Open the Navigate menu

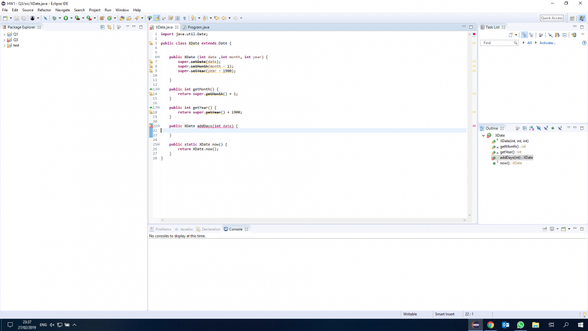[x=63, y=10]
